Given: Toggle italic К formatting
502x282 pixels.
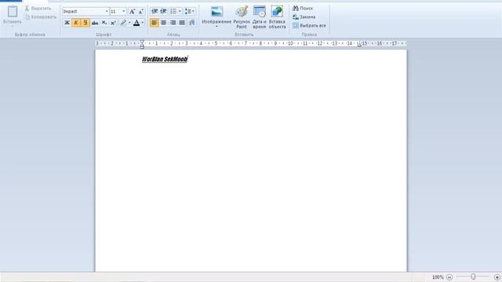Looking at the screenshot, I should pos(76,23).
